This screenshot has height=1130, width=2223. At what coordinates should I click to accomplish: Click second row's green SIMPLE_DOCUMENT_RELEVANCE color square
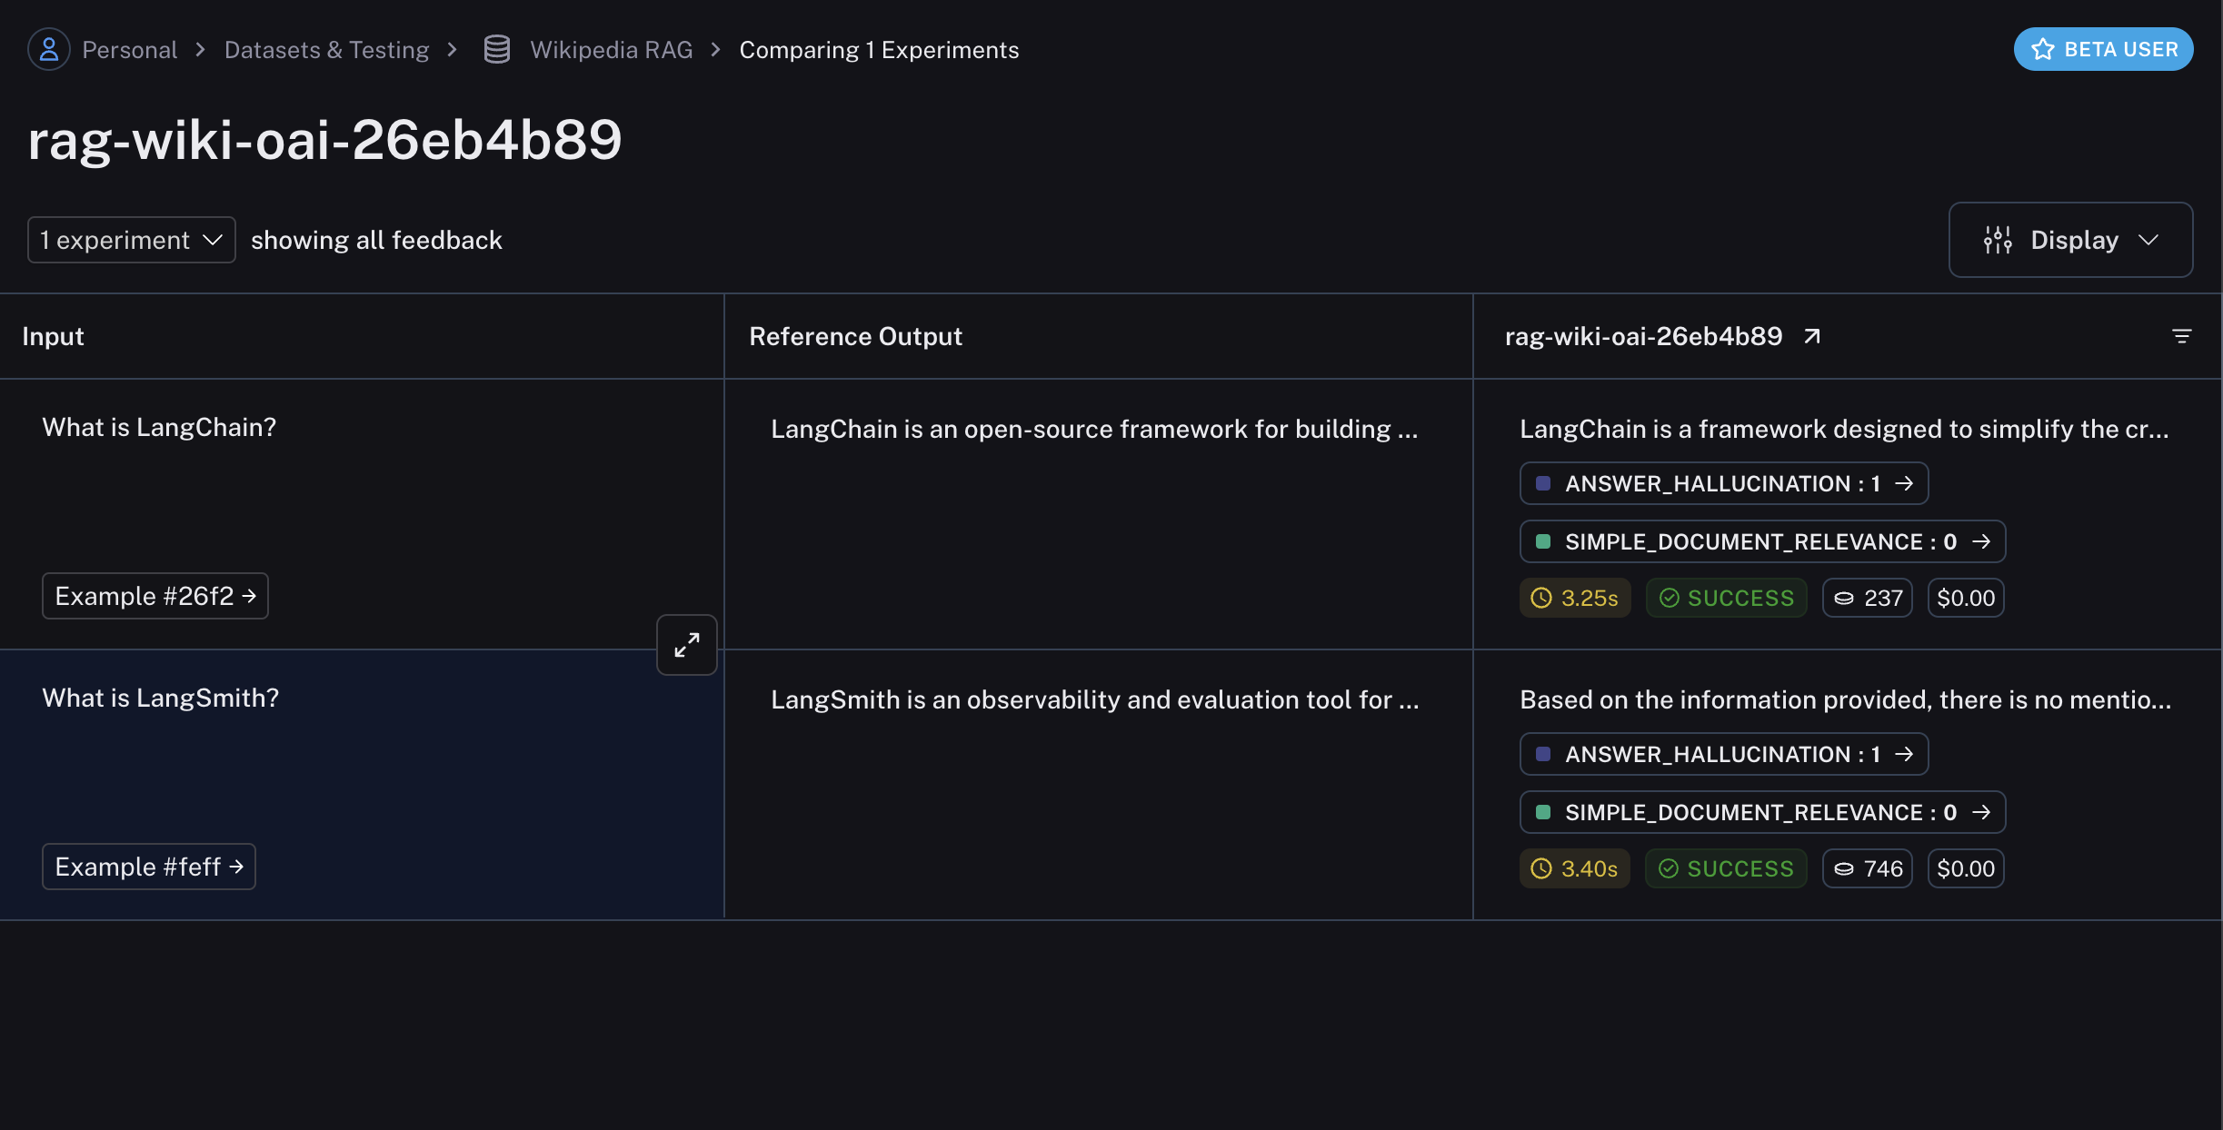(1543, 812)
